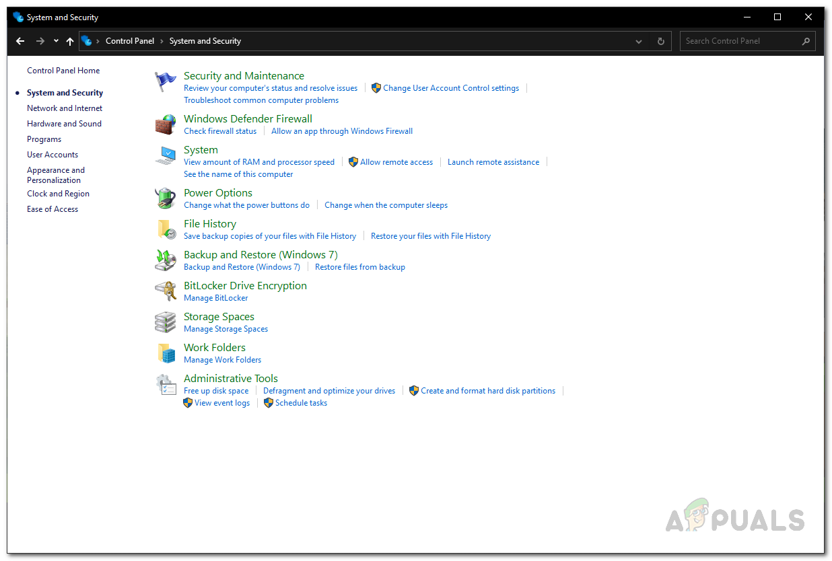Image resolution: width=832 pixels, height=561 pixels.
Task: Click the Backup and Restore green arrows icon
Action: pyautogui.click(x=165, y=260)
